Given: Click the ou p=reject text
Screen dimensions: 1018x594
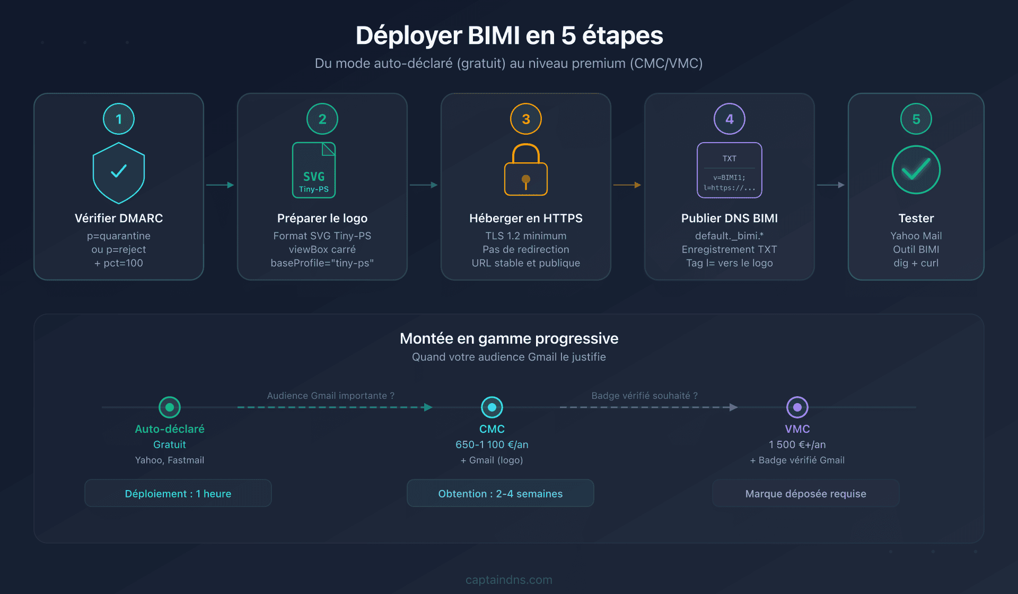Looking at the screenshot, I should click(x=119, y=249).
